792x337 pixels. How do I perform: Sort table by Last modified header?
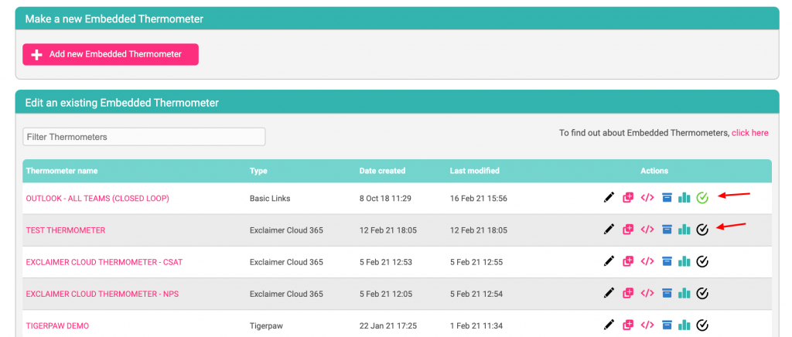point(474,171)
